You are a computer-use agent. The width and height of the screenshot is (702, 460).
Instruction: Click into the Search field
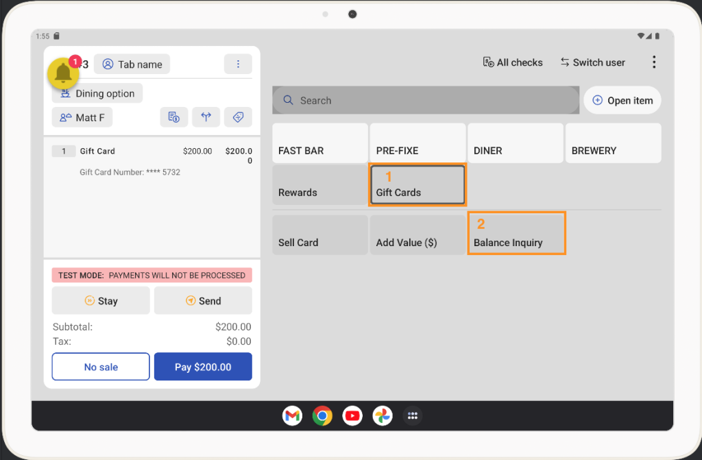[425, 100]
